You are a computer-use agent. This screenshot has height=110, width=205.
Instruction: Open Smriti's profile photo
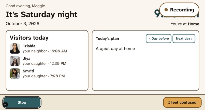(15, 74)
